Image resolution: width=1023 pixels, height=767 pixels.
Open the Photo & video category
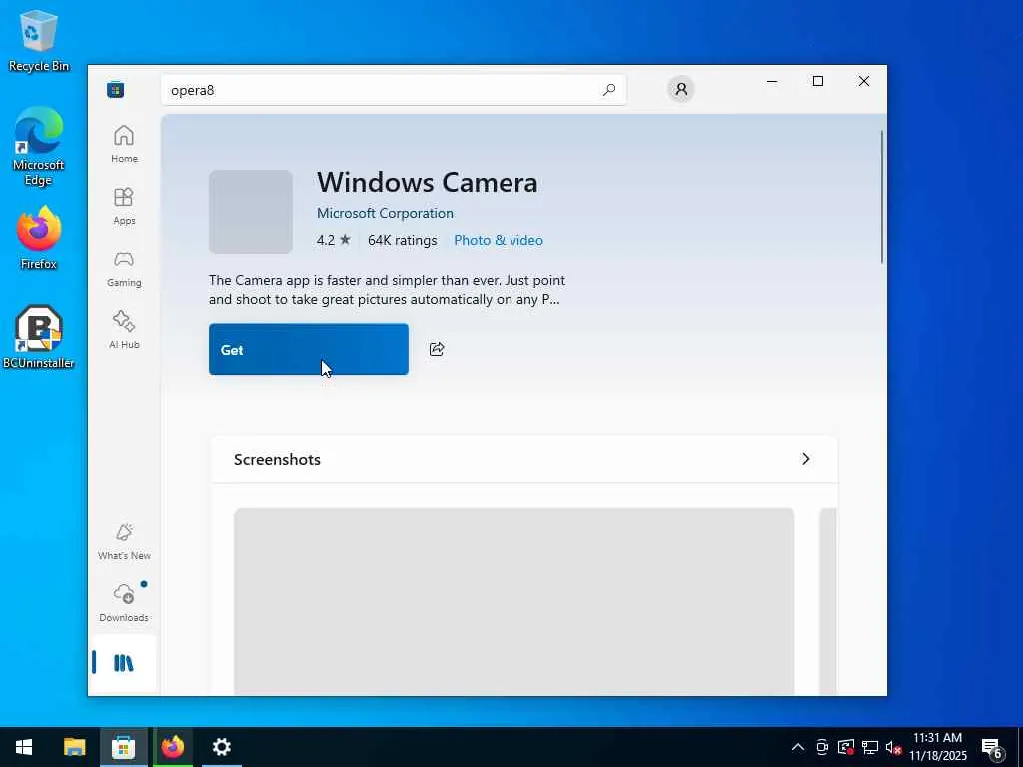[499, 240]
